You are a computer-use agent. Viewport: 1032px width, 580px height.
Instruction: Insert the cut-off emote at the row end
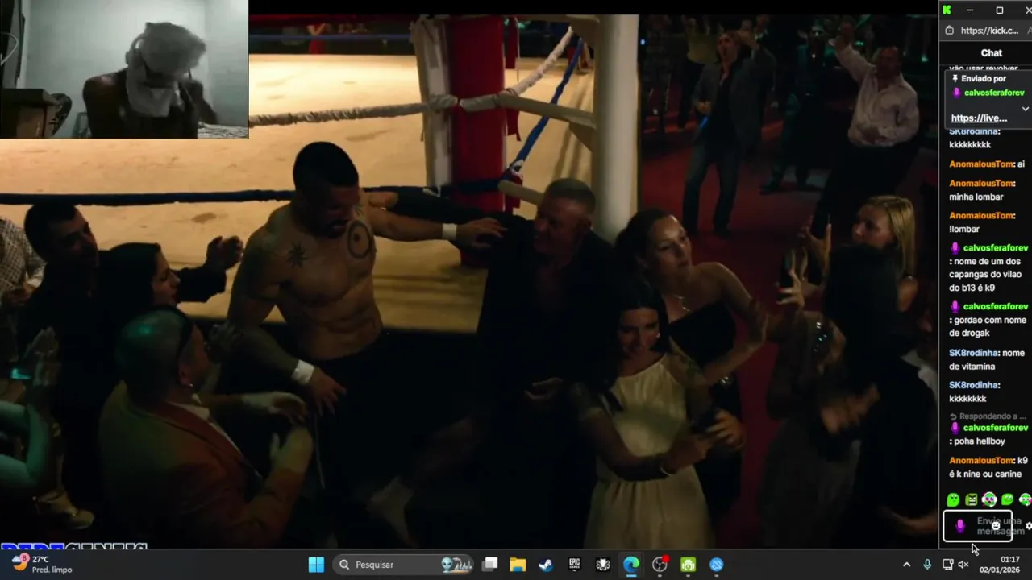coord(1026,500)
